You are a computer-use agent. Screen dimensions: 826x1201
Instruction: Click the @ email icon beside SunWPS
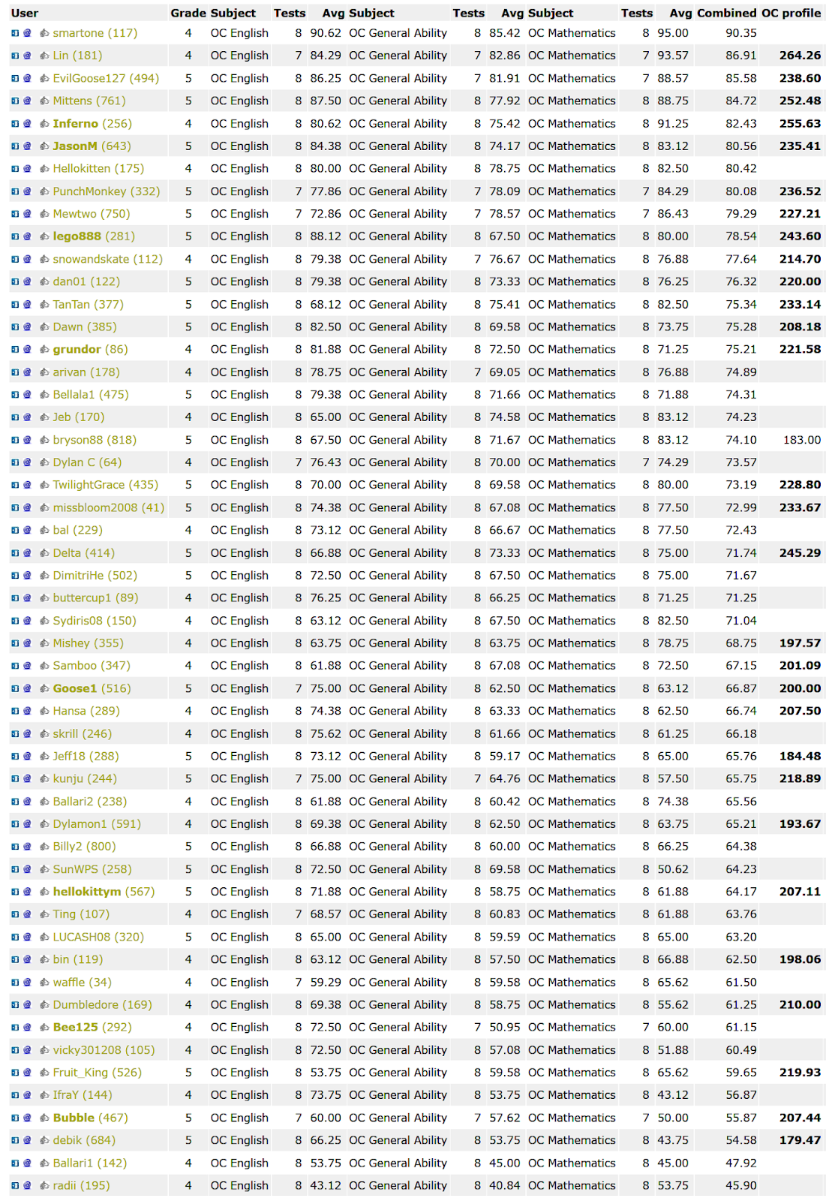pyautogui.click(x=27, y=869)
